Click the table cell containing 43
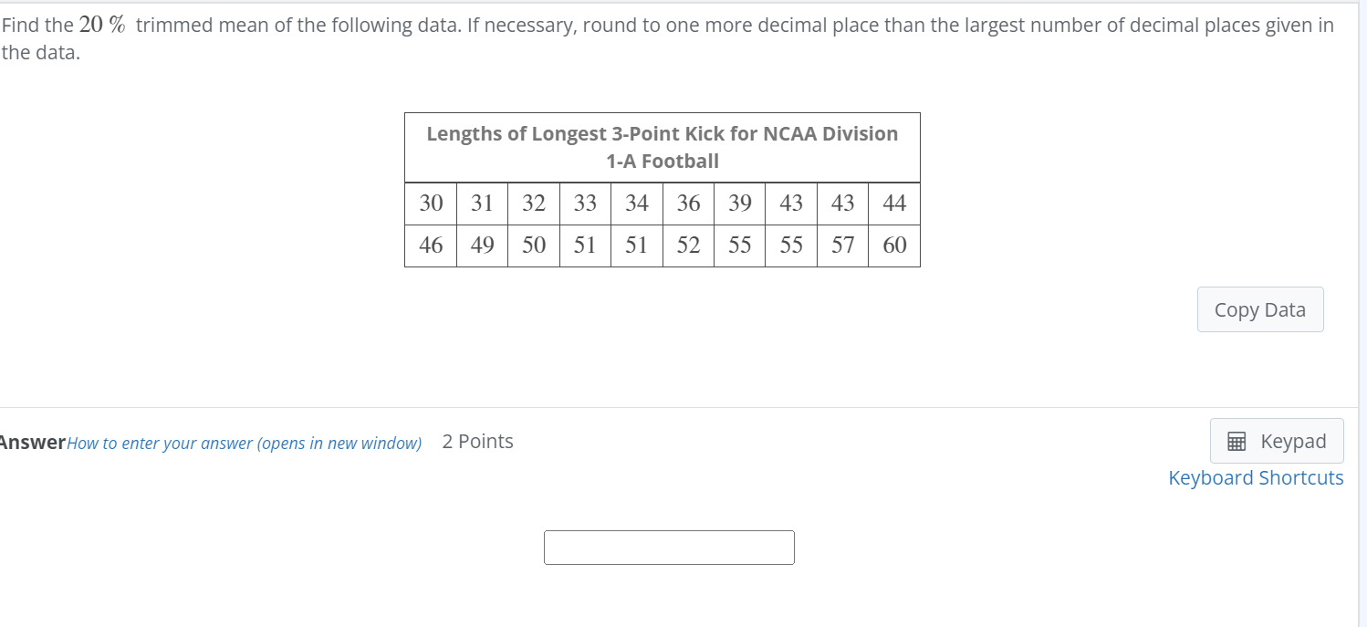Screen dimensions: 1367x627 tap(790, 204)
